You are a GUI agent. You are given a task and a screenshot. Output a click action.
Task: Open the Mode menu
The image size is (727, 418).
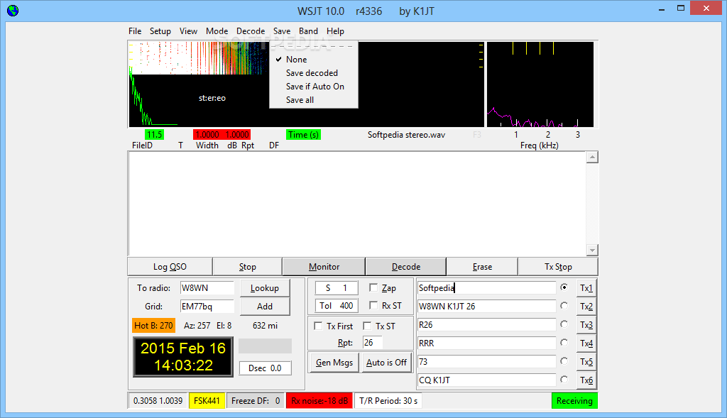point(217,31)
